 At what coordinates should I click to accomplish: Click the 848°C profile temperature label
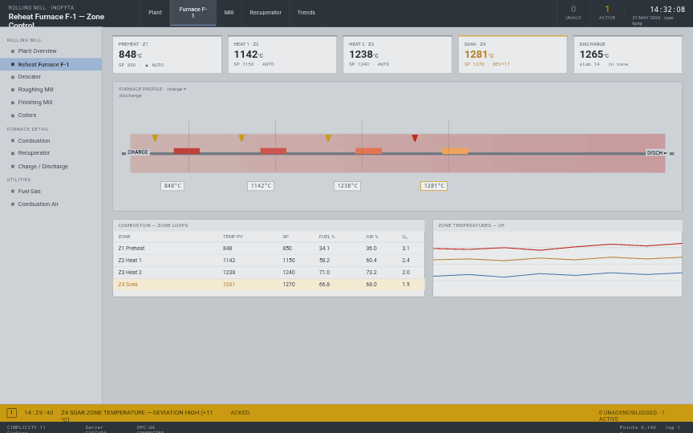(172, 186)
